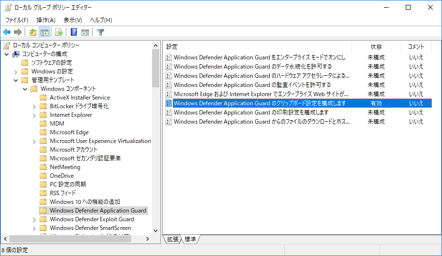Click the ローカル コンピューター ポリシー root icon

[x=7, y=45]
